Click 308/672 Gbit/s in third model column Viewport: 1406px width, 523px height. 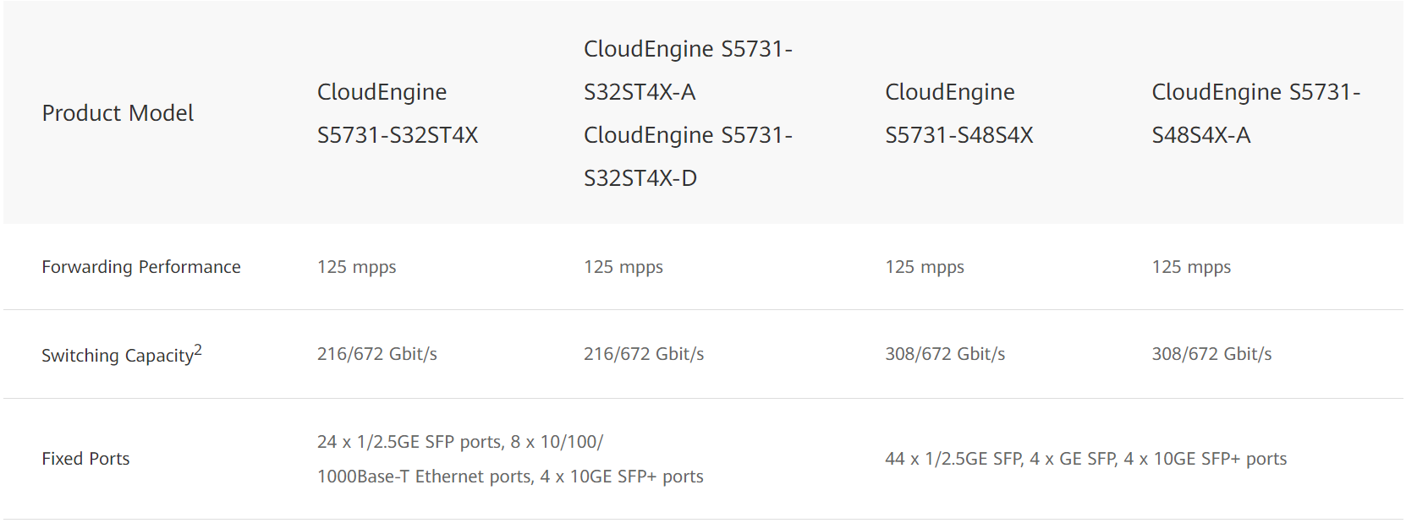coord(944,354)
